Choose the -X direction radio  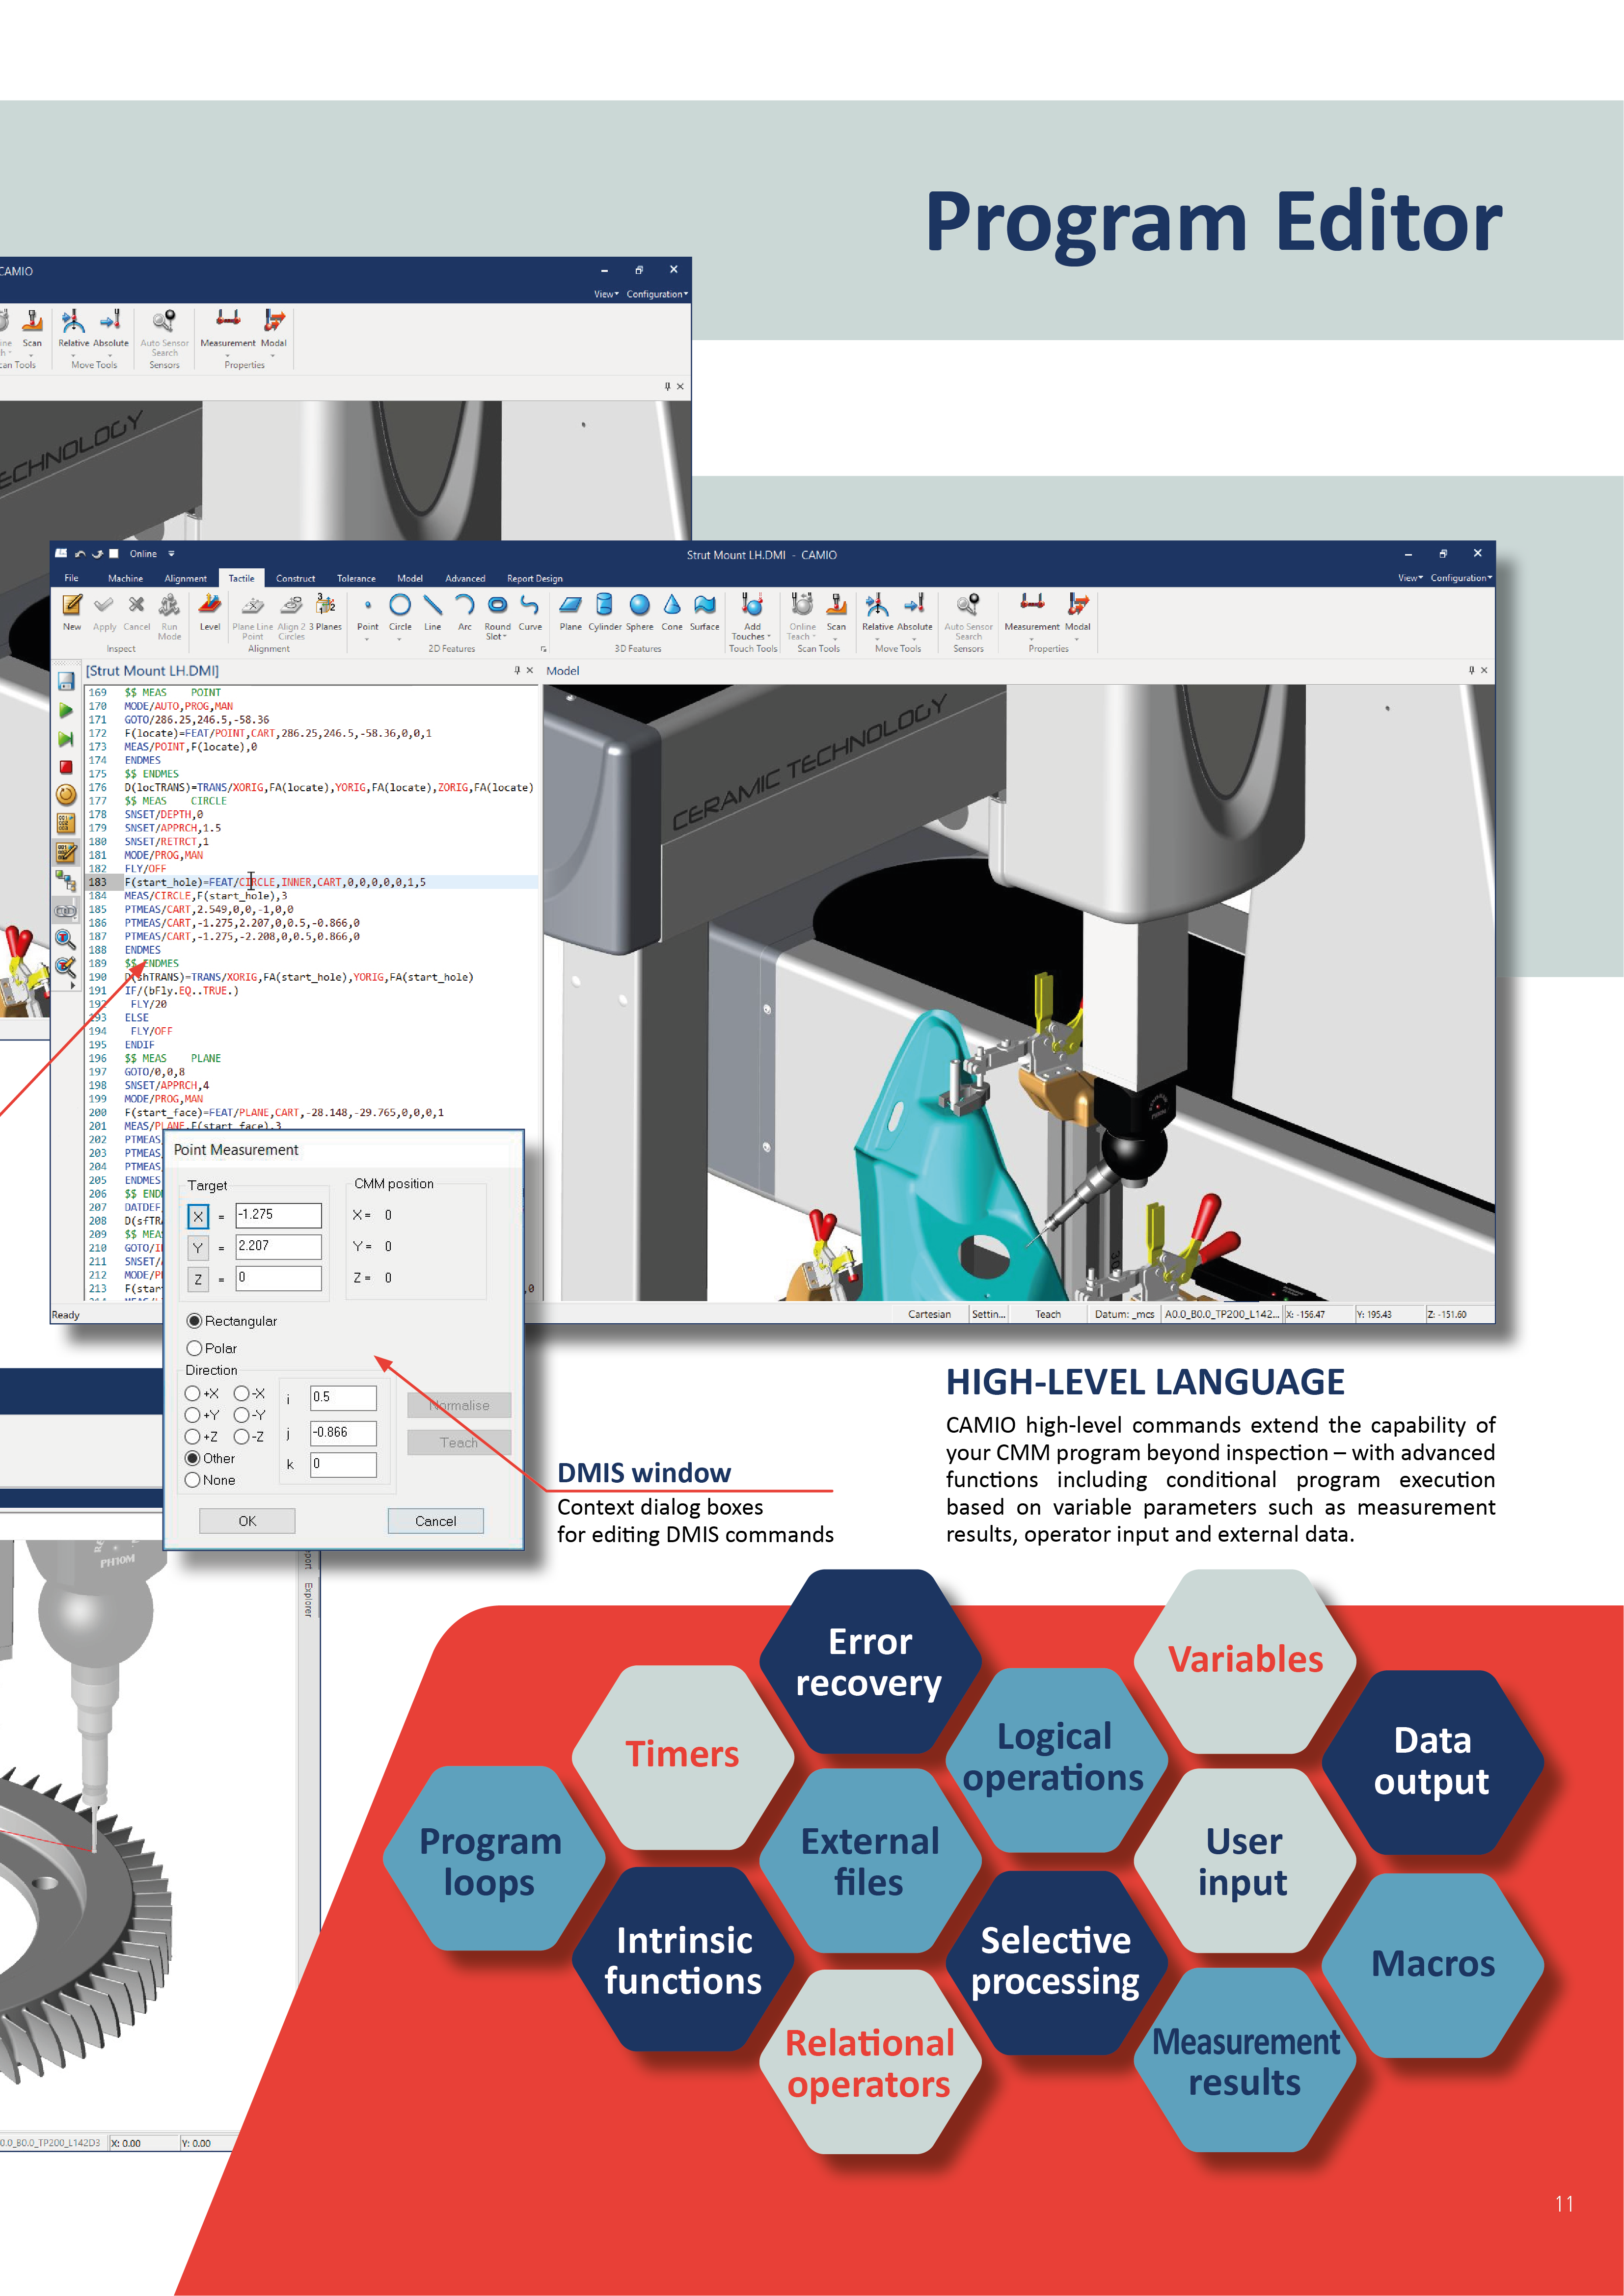[241, 1393]
